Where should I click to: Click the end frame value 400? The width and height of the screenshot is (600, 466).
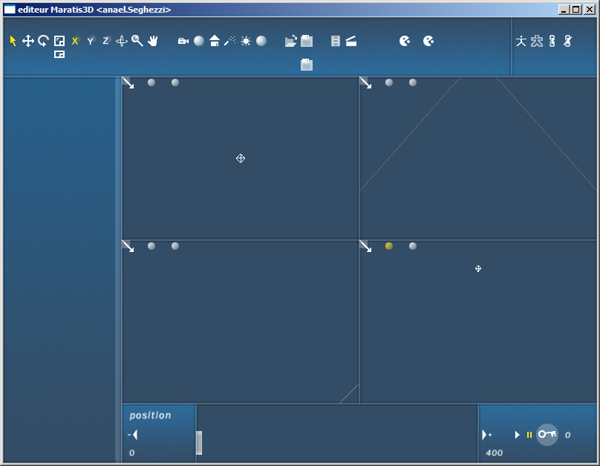(x=494, y=453)
